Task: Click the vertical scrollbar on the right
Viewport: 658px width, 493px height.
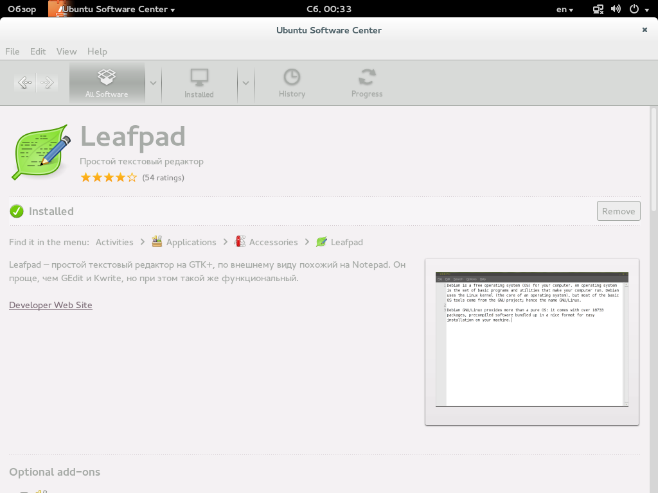Action: tap(653, 159)
